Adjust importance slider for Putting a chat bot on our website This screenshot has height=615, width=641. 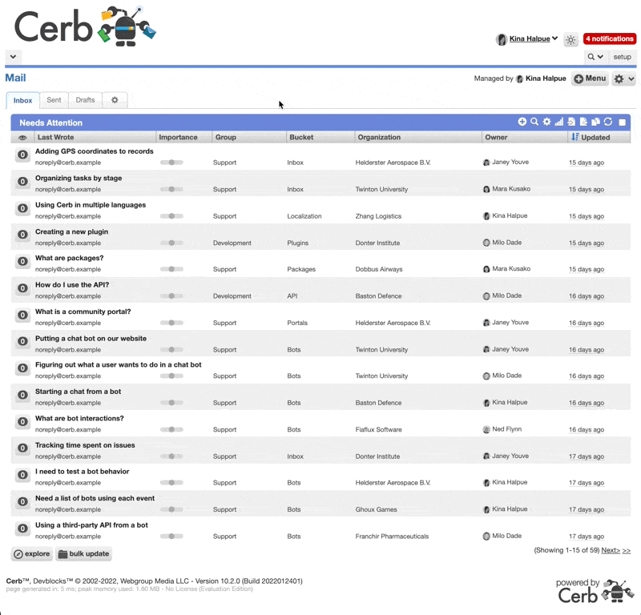tap(171, 350)
